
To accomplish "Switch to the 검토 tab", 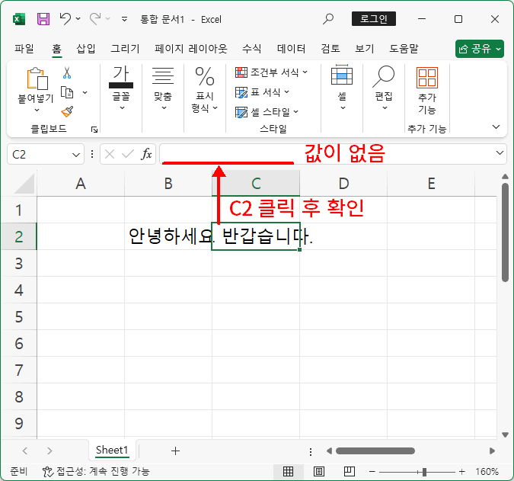I will [x=330, y=49].
